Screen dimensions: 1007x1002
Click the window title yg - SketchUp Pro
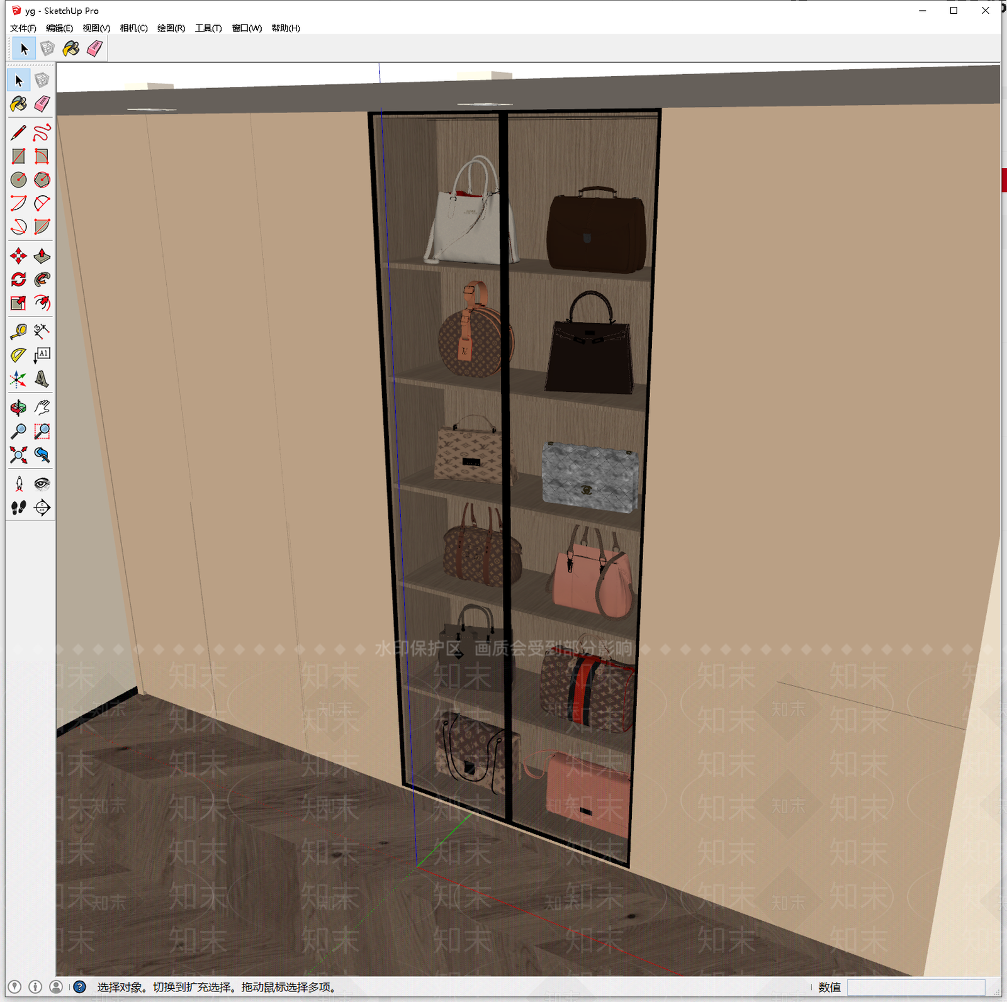pyautogui.click(x=62, y=11)
